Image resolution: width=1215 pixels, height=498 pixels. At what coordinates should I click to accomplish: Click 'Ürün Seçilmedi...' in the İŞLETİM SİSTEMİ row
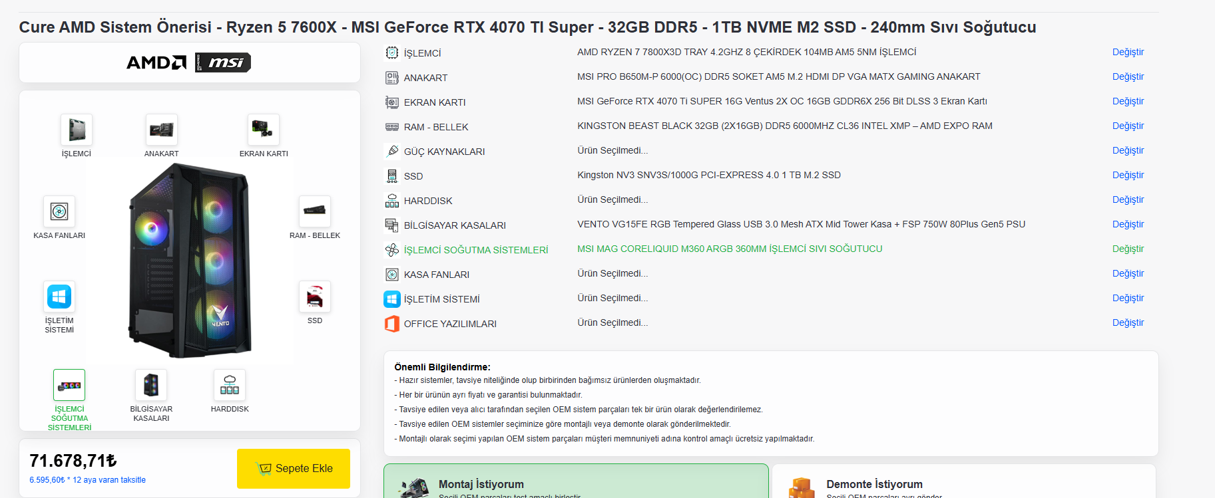point(612,298)
